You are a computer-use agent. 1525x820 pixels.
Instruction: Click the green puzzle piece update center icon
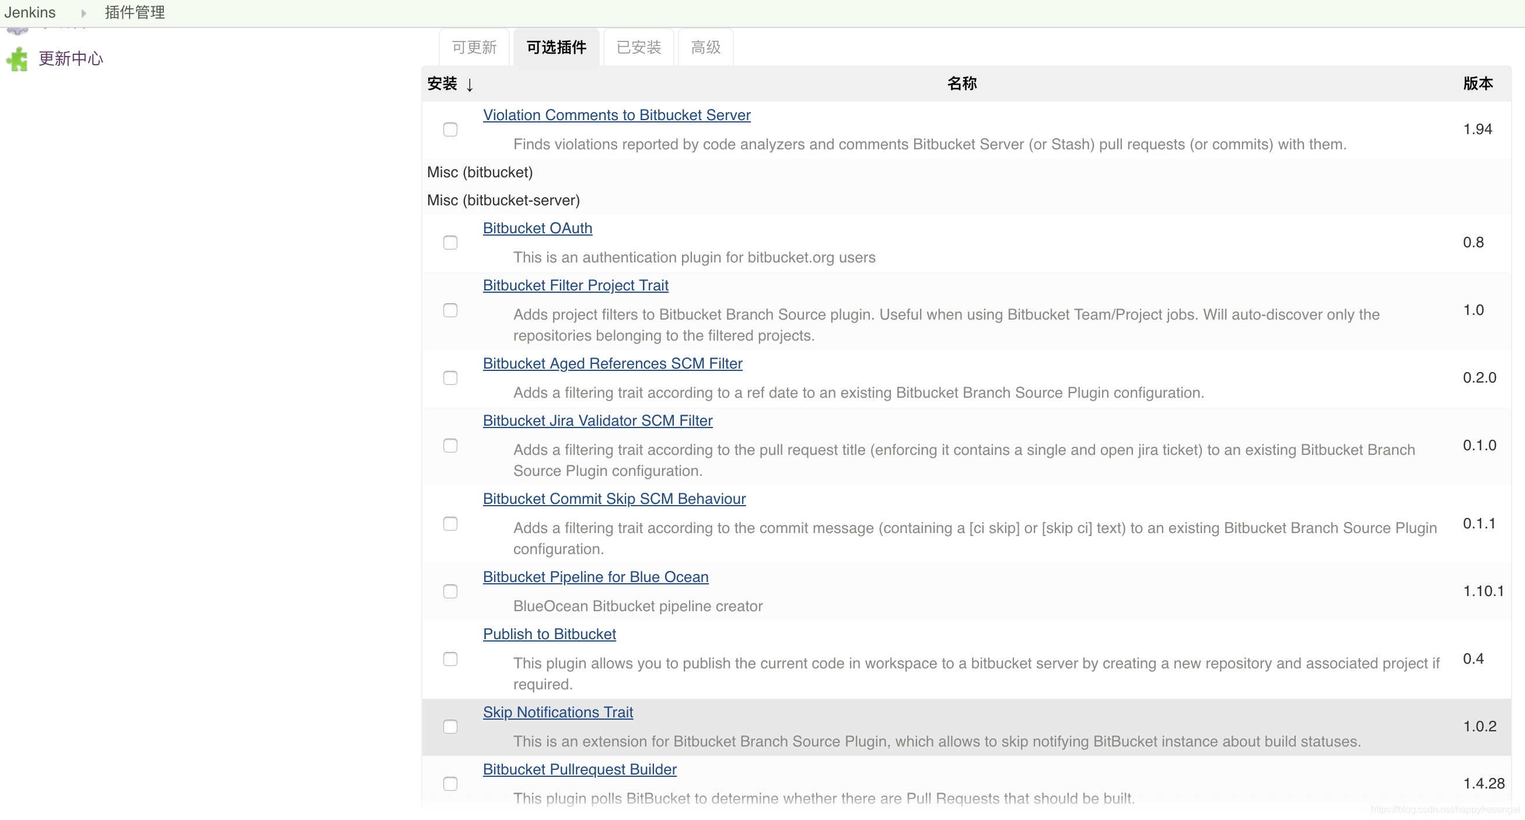[x=17, y=59]
